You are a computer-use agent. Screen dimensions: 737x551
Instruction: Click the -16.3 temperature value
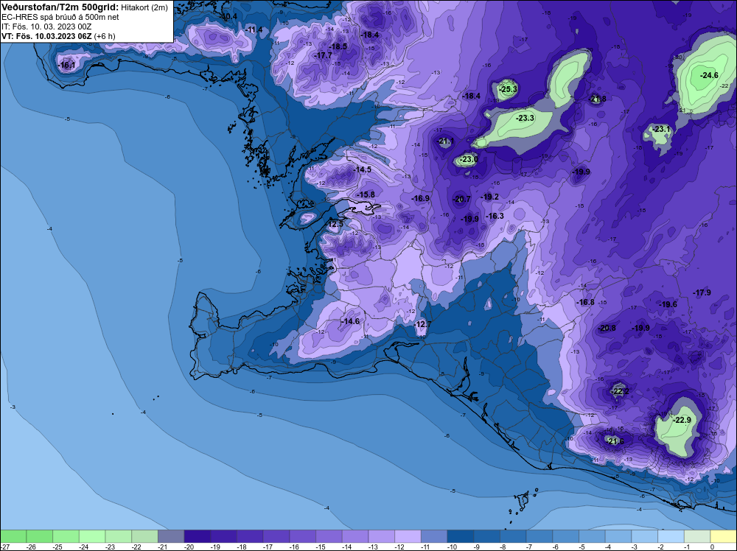click(x=495, y=216)
